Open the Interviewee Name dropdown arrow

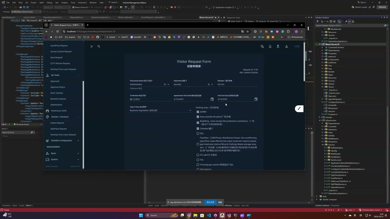[168, 84]
